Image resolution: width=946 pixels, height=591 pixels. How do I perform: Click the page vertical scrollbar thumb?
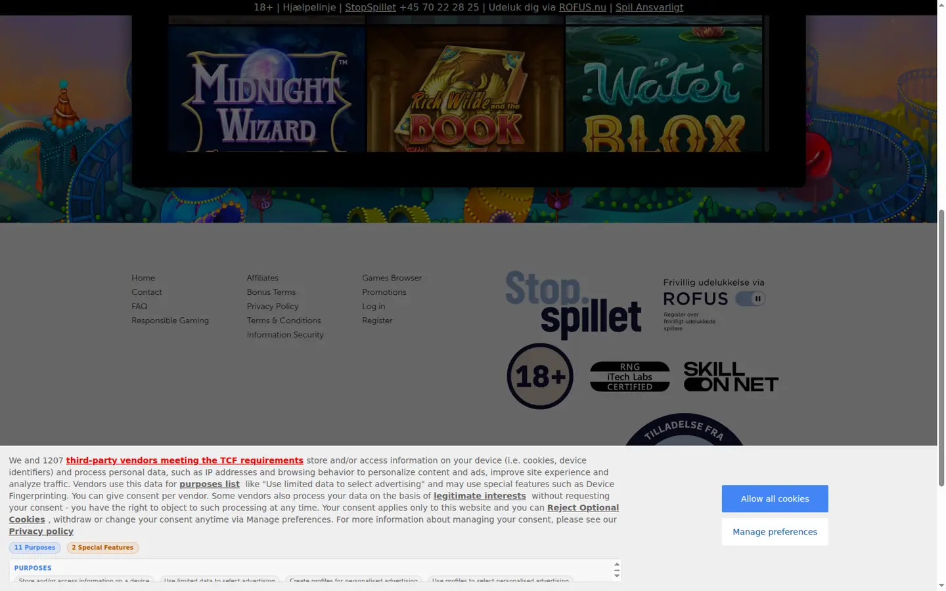(941, 348)
